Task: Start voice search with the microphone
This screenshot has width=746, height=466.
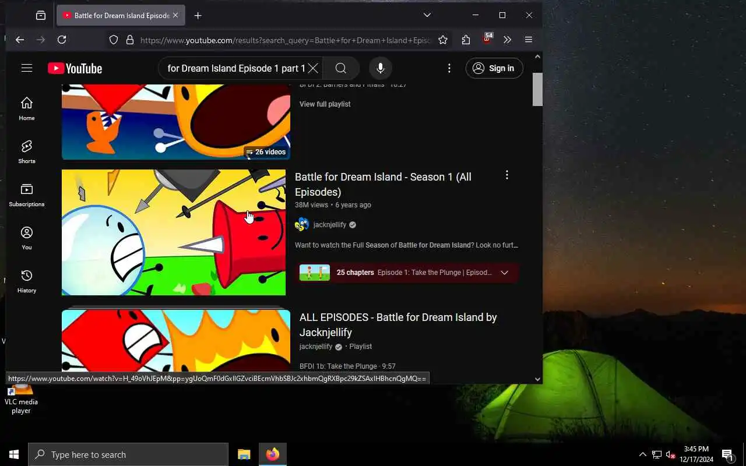Action: pos(381,68)
